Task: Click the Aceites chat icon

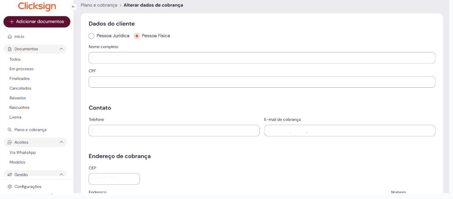Action: point(10,143)
